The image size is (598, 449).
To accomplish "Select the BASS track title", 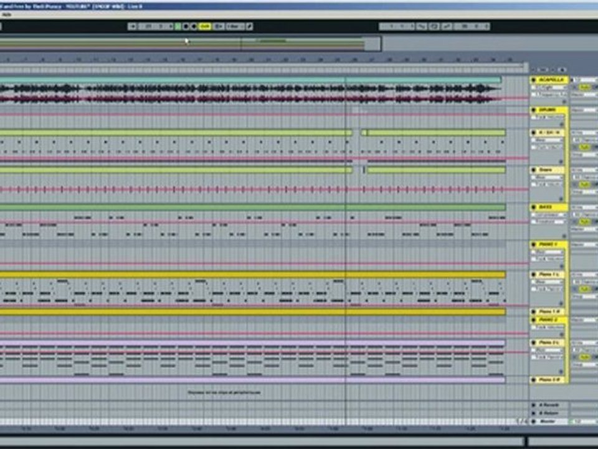I will pyautogui.click(x=546, y=207).
